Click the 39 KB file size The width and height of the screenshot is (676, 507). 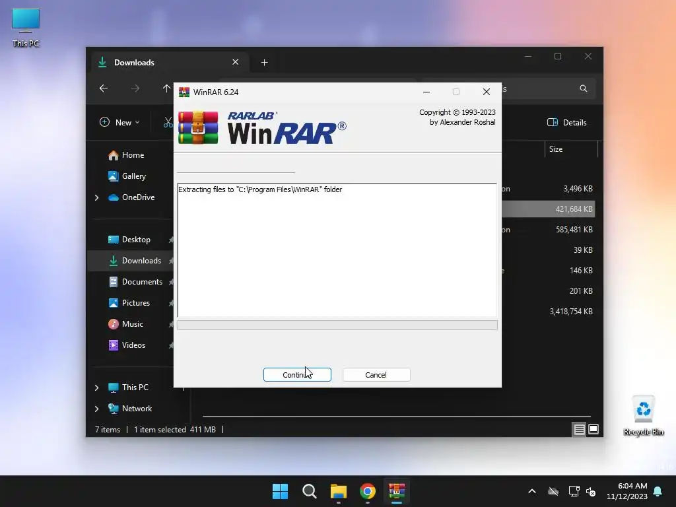pyautogui.click(x=583, y=250)
